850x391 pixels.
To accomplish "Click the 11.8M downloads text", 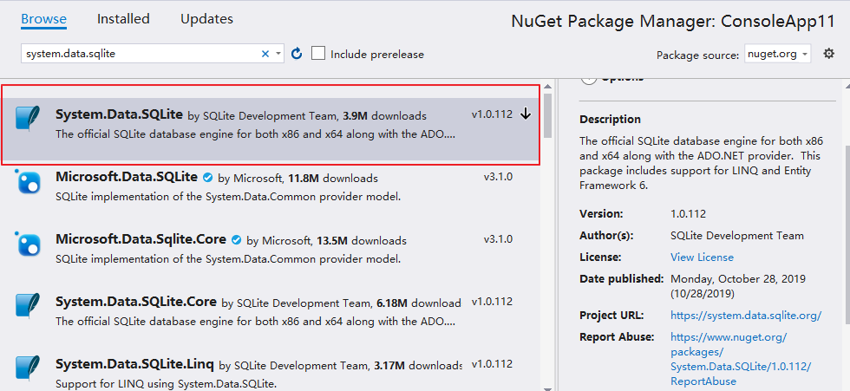I will 333,179.
